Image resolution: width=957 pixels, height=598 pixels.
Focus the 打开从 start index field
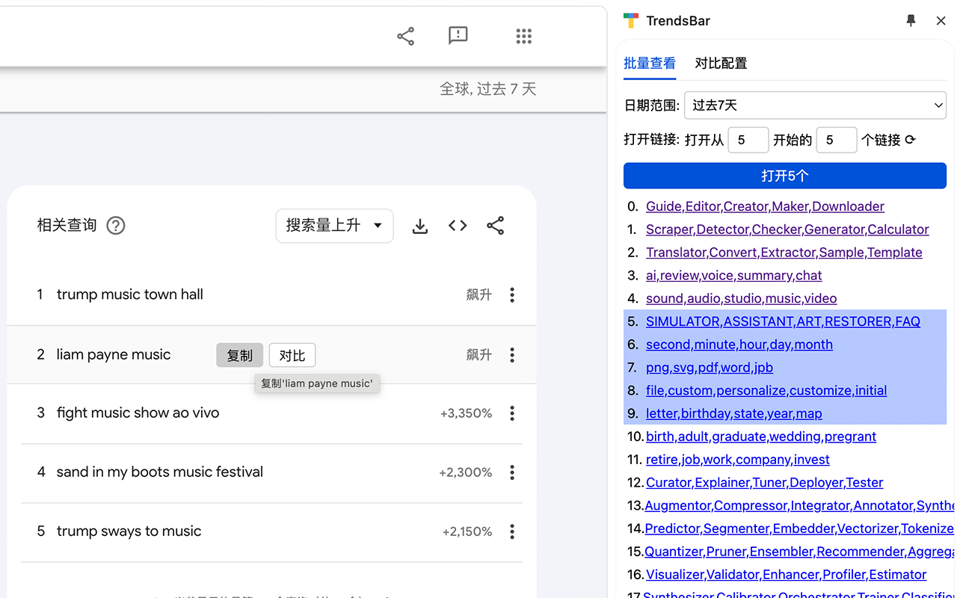click(x=748, y=140)
